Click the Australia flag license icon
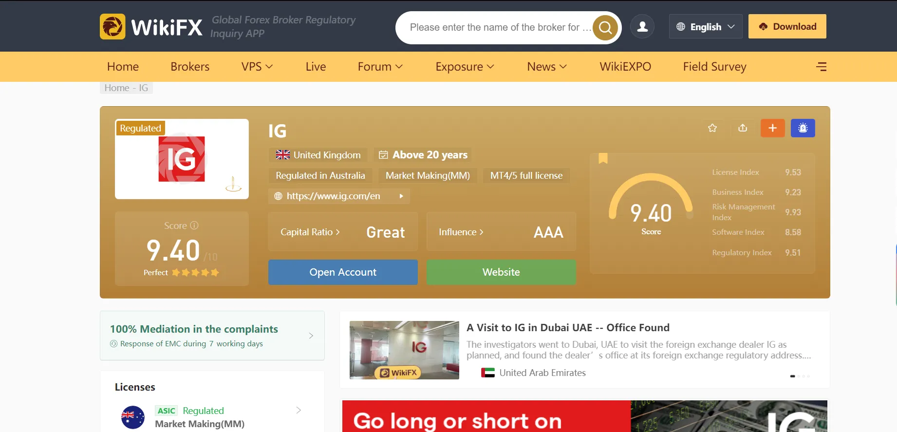The image size is (897, 432). (133, 417)
